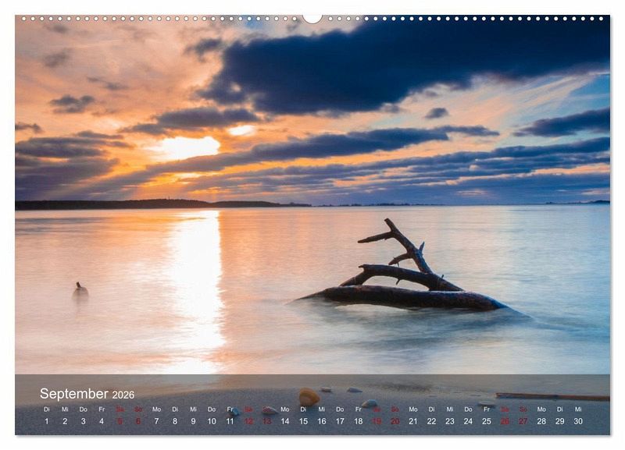Click the distant shoreline on the horizon

156,204
